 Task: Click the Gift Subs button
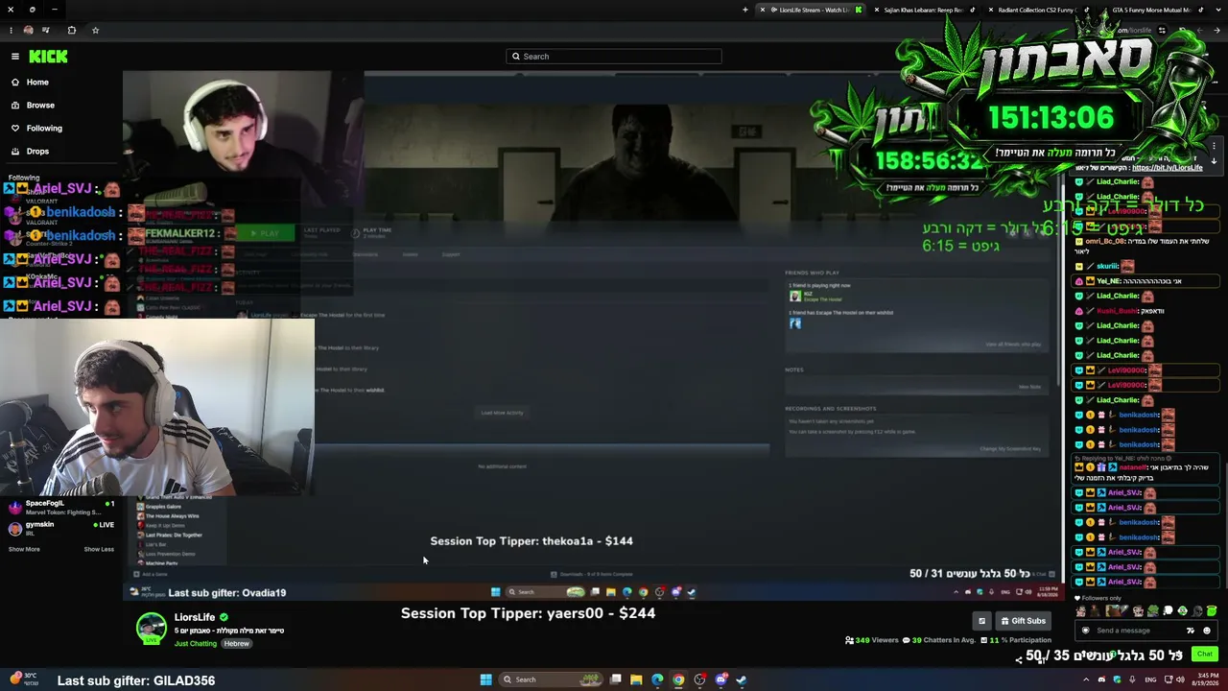(1022, 621)
